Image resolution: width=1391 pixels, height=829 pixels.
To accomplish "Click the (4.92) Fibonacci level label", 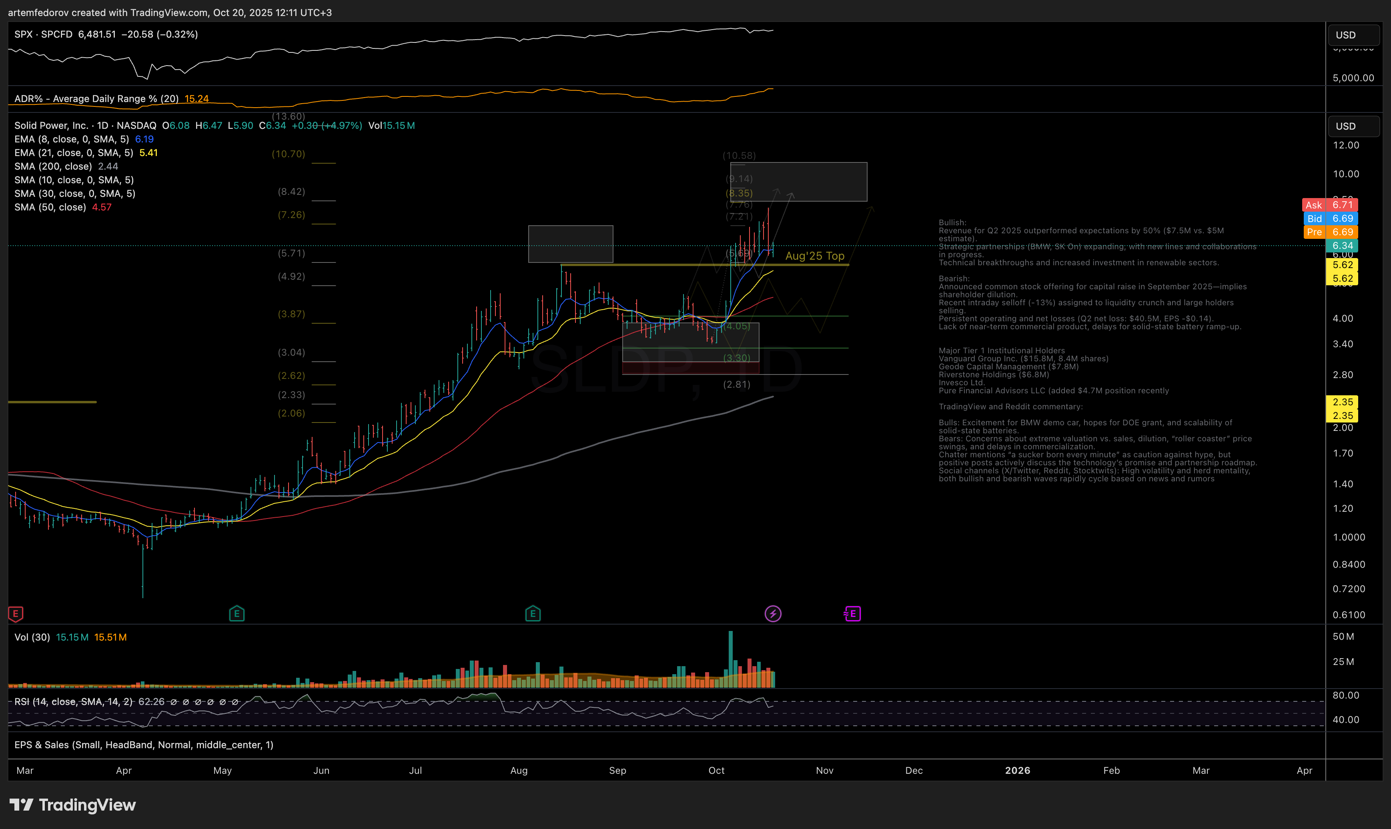I will [x=291, y=276].
